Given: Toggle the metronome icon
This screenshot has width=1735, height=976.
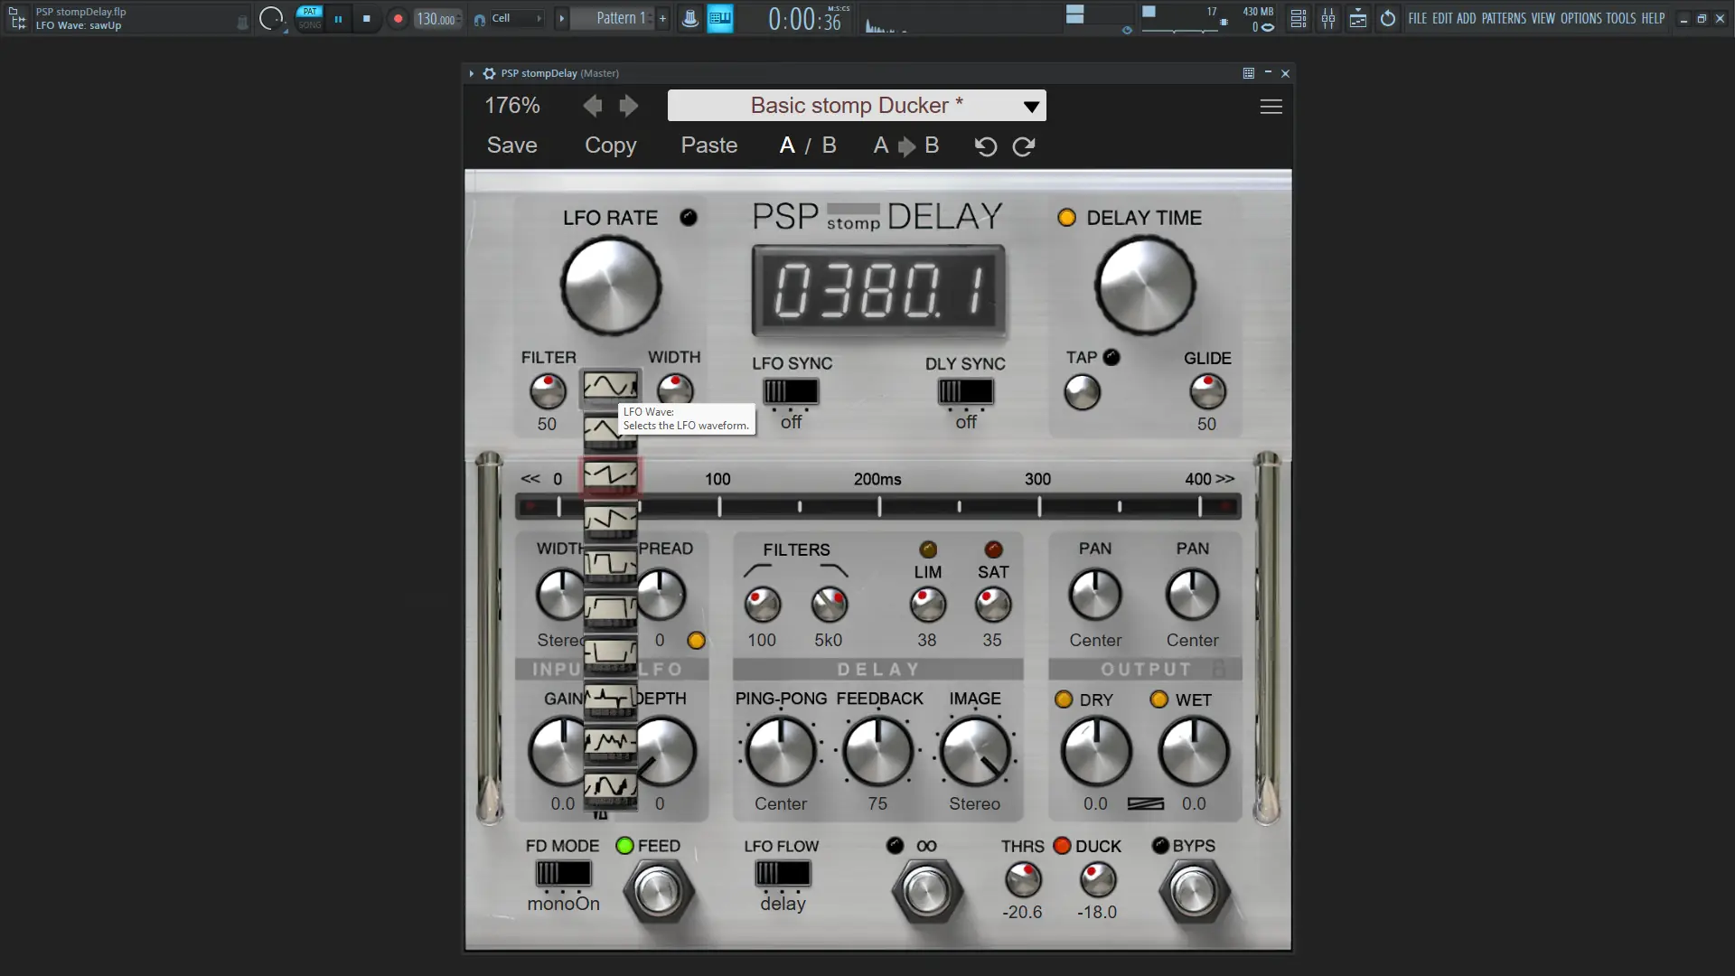Looking at the screenshot, I should pyautogui.click(x=689, y=18).
